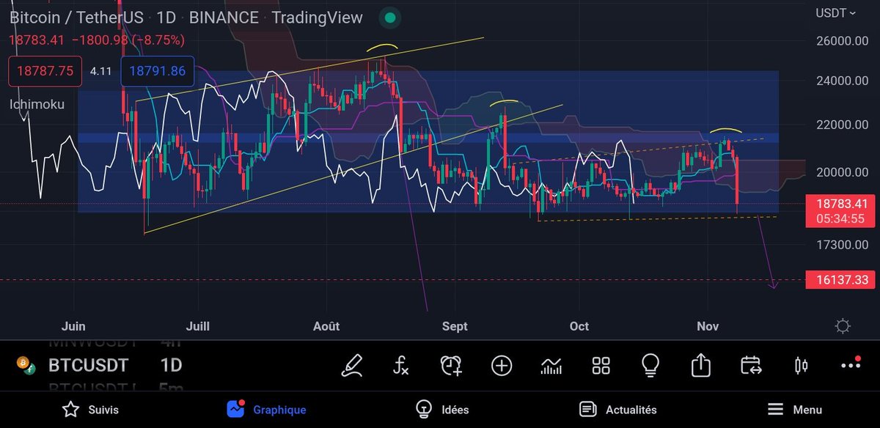This screenshot has height=428, width=880.
Task: Change the 1D timeframe selector
Action: pyautogui.click(x=171, y=365)
